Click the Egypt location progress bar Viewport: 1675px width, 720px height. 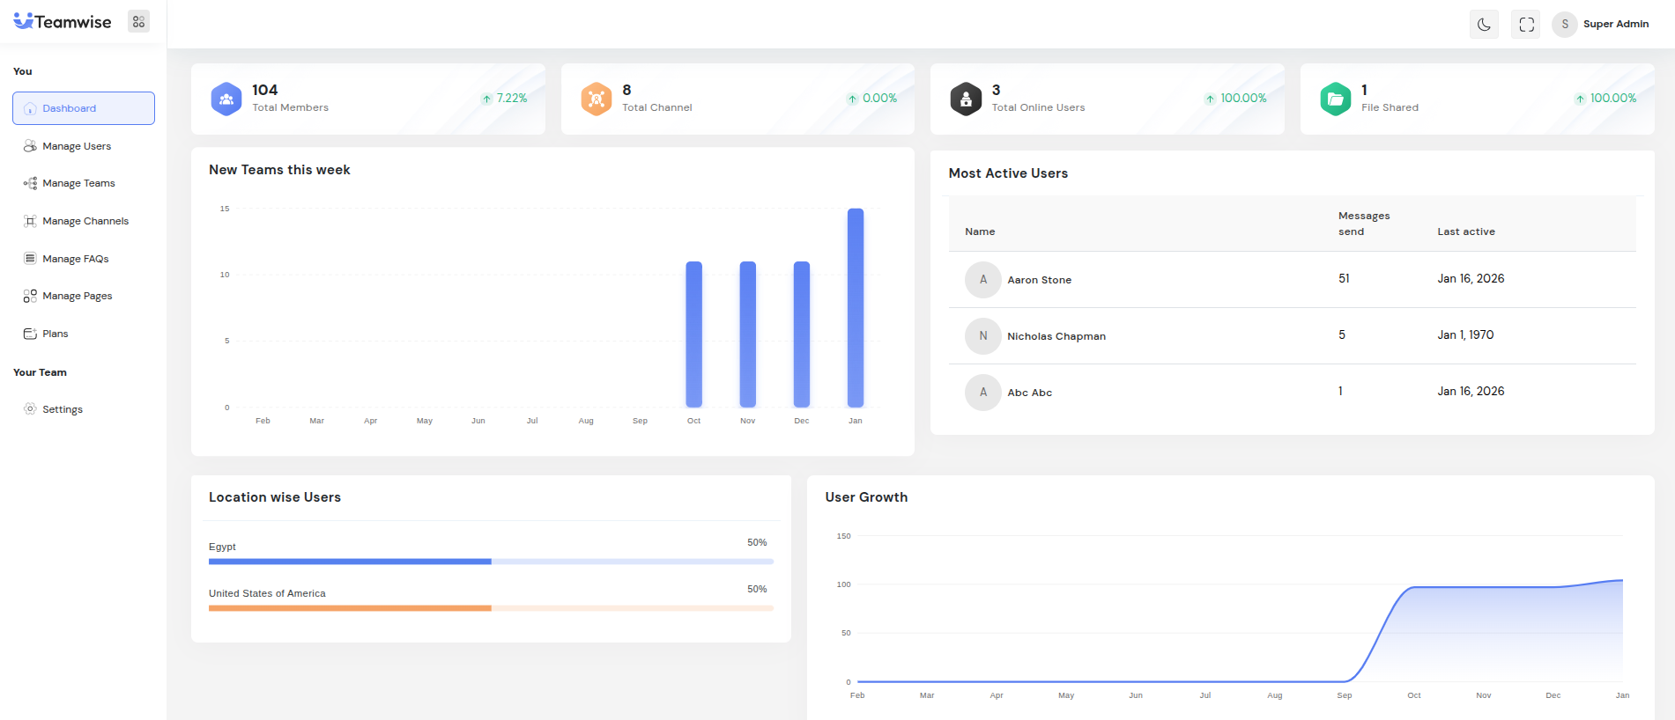click(491, 561)
